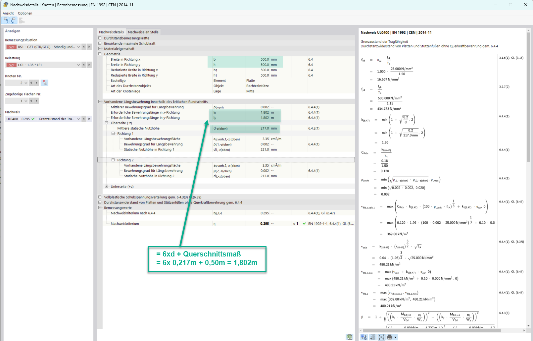Go to next Belastung entry

(89, 65)
